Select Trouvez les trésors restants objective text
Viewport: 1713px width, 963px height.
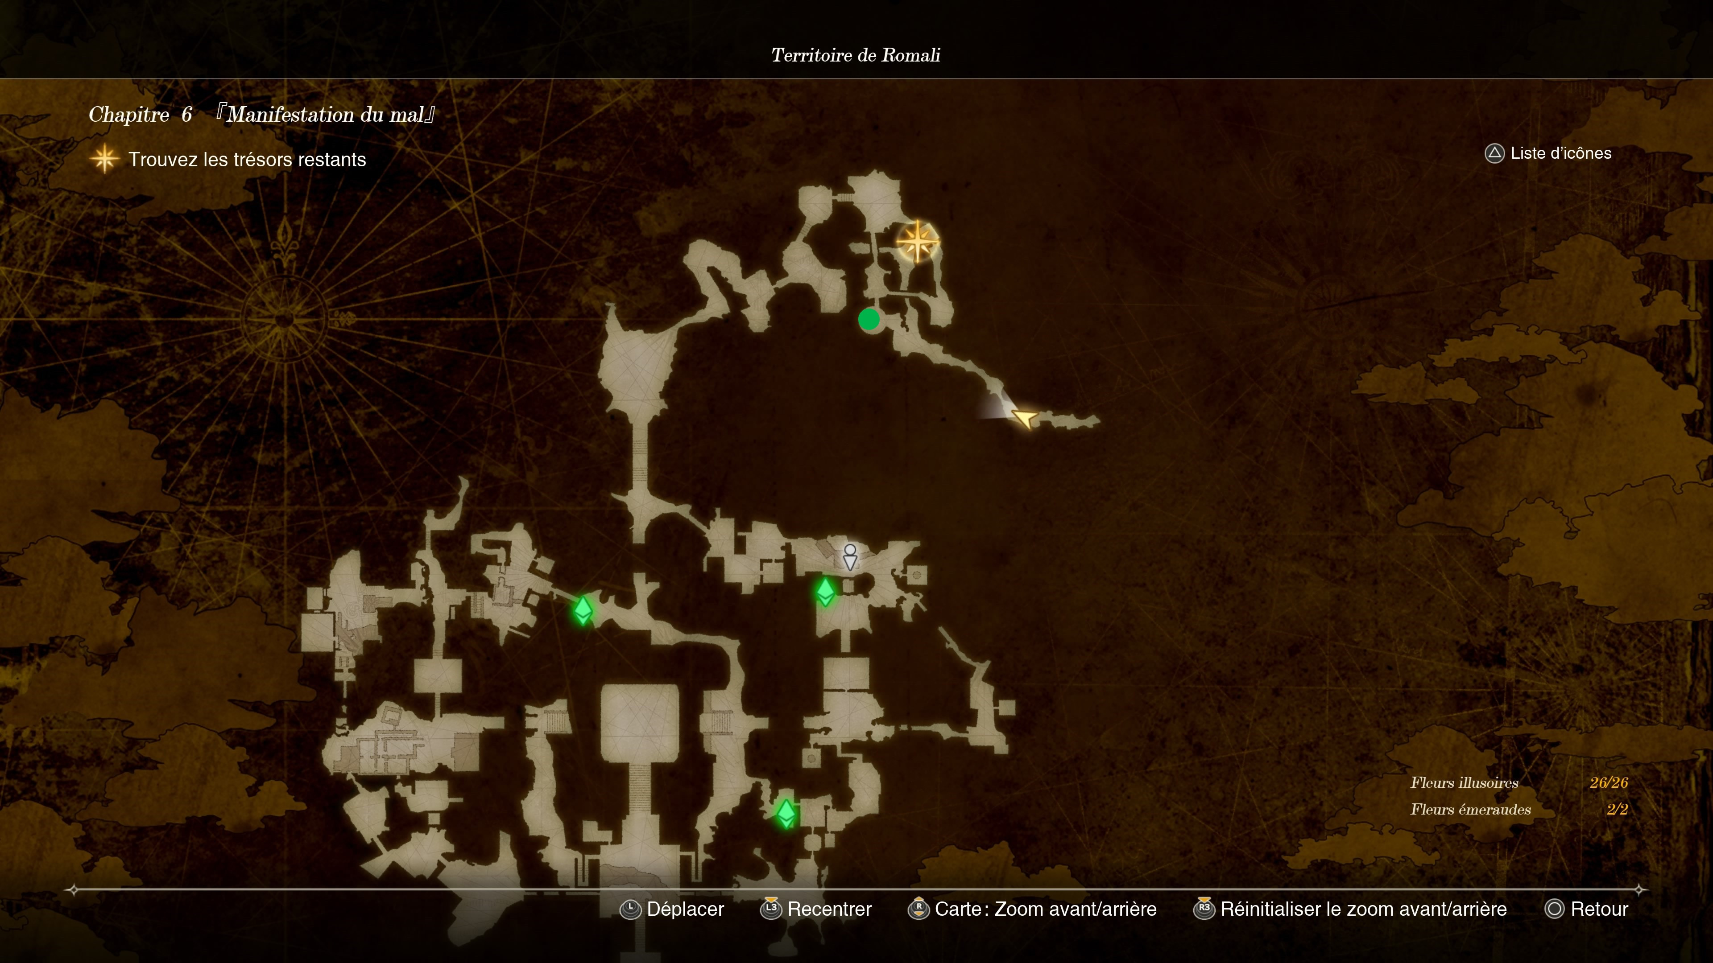[x=247, y=160]
